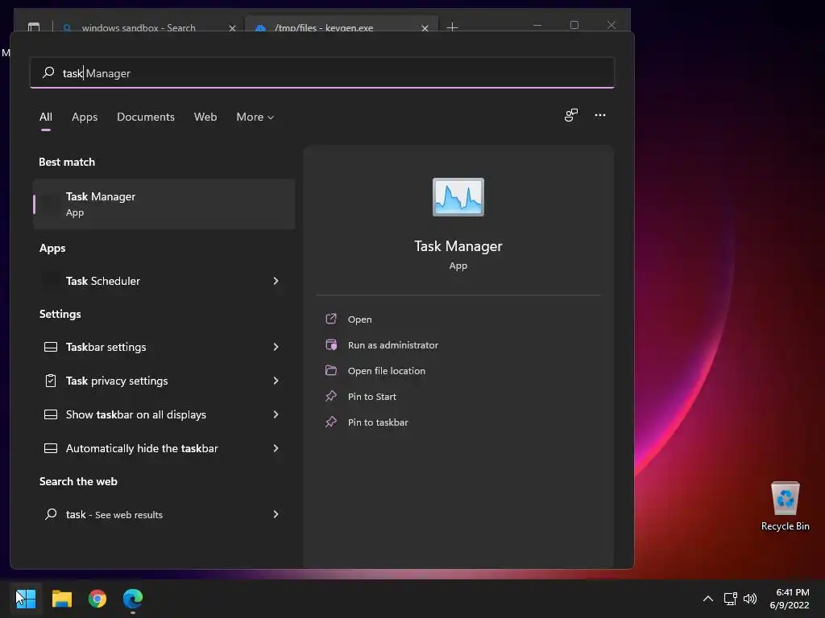The height and width of the screenshot is (618, 825).
Task: Click the Run as administrator shield icon
Action: click(331, 344)
